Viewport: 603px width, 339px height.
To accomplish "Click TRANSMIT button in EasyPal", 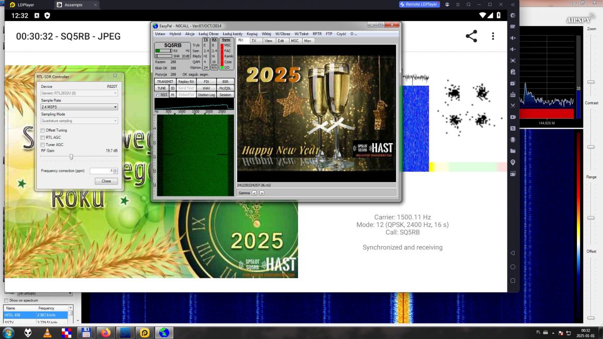I will click(165, 81).
